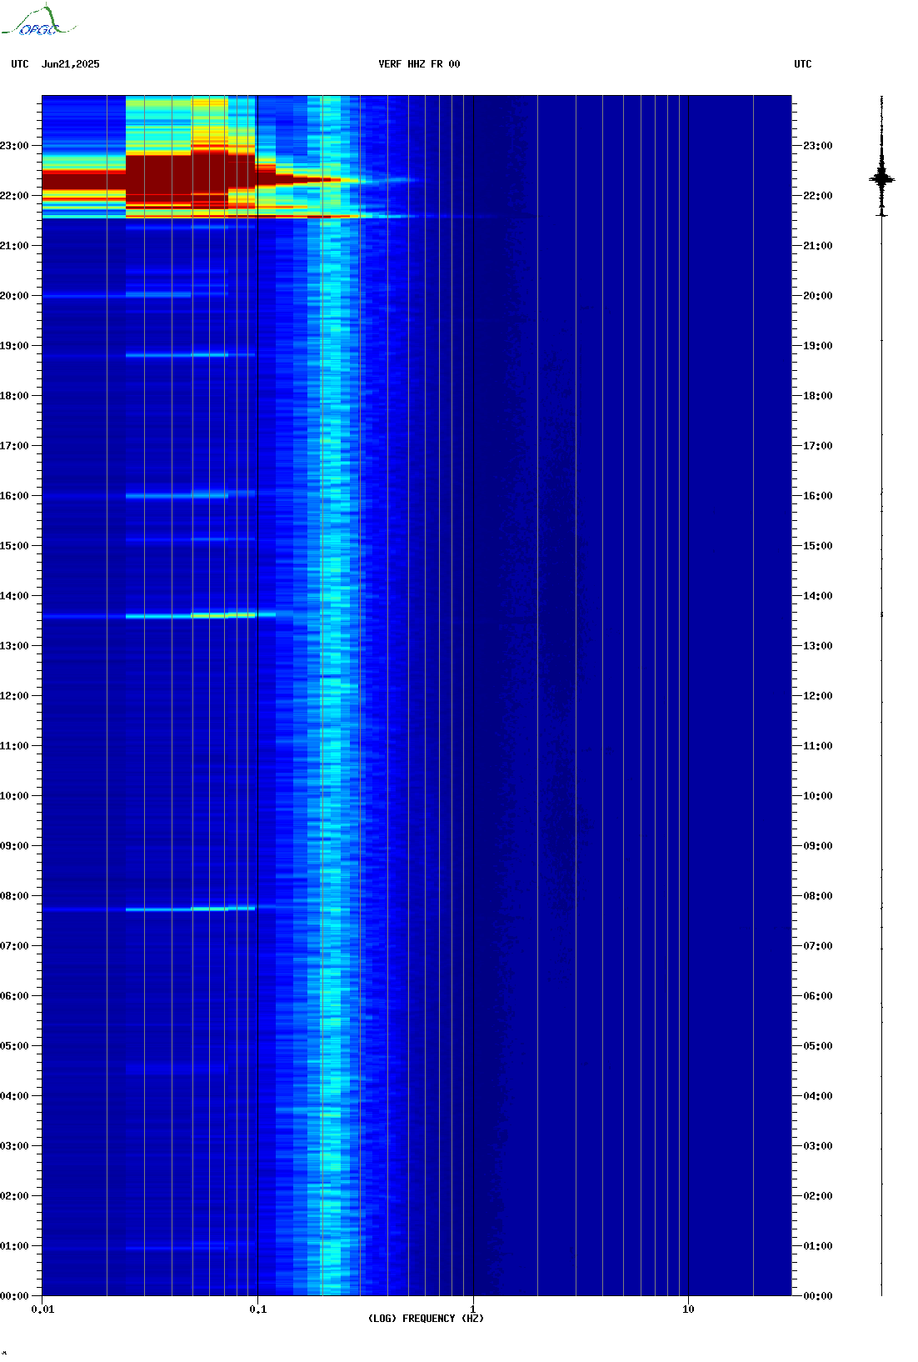Select the Jun21,2025 date label
This screenshot has width=918, height=1362.
click(71, 64)
